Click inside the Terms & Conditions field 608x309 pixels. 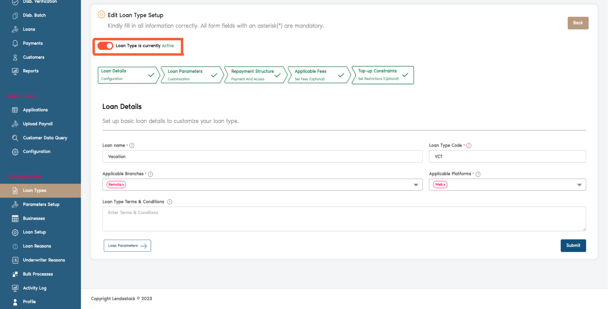click(344, 219)
